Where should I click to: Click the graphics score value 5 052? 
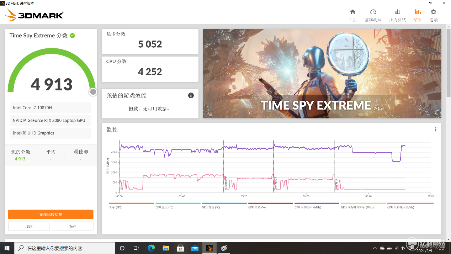pyautogui.click(x=150, y=44)
